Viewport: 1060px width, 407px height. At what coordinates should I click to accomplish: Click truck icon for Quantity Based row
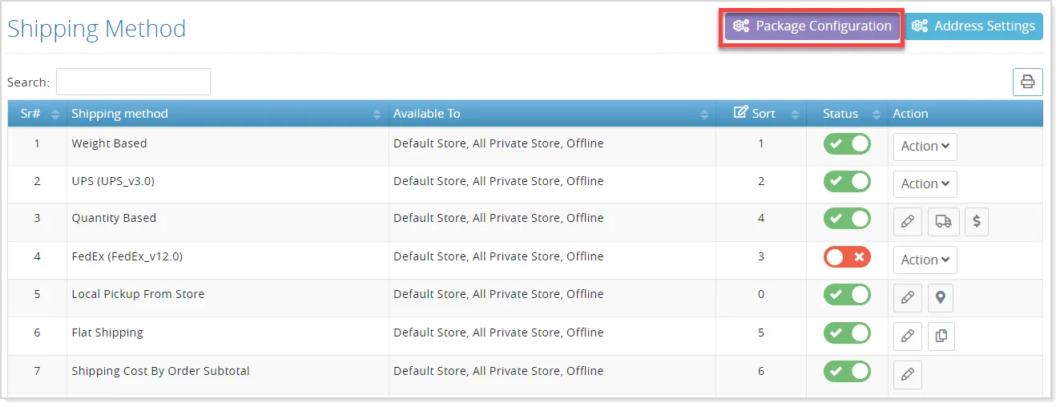point(944,222)
